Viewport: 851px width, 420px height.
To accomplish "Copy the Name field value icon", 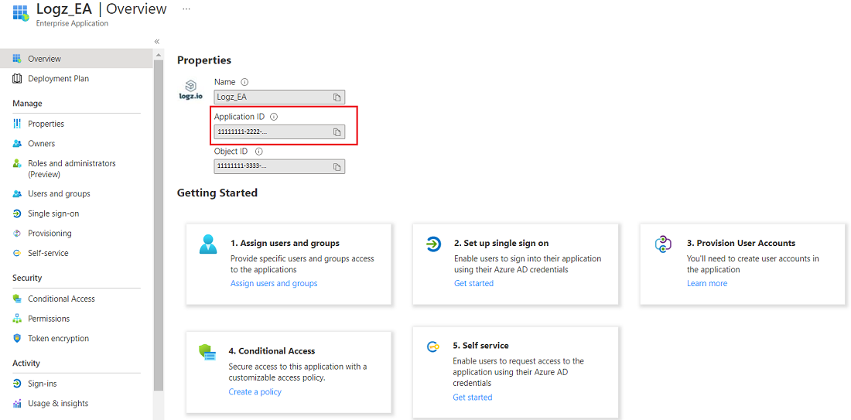I will pos(337,97).
